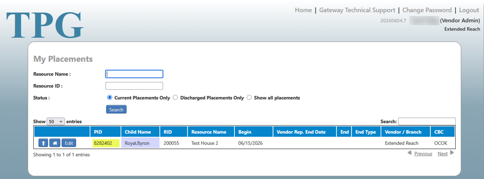Click the TPG logo

[45, 25]
